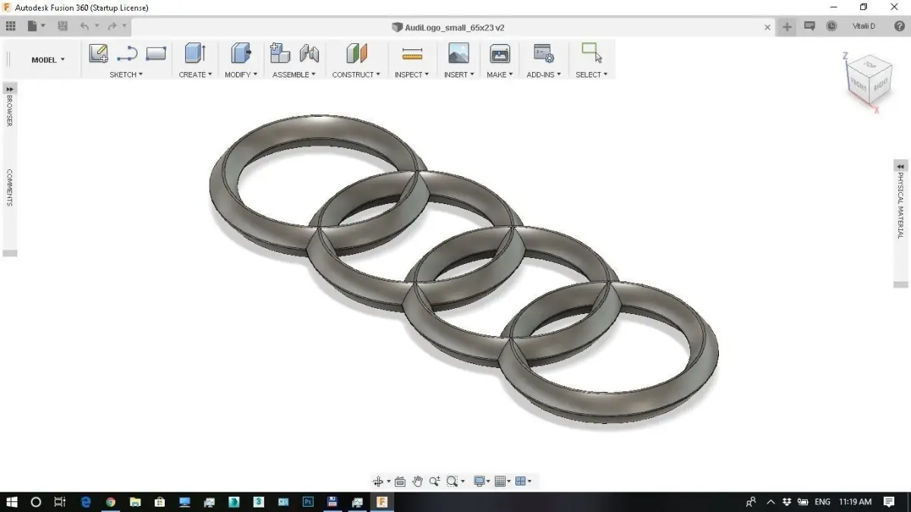Open Cortana search circle in taskbar
Viewport: 911px width, 512px height.
pos(36,501)
